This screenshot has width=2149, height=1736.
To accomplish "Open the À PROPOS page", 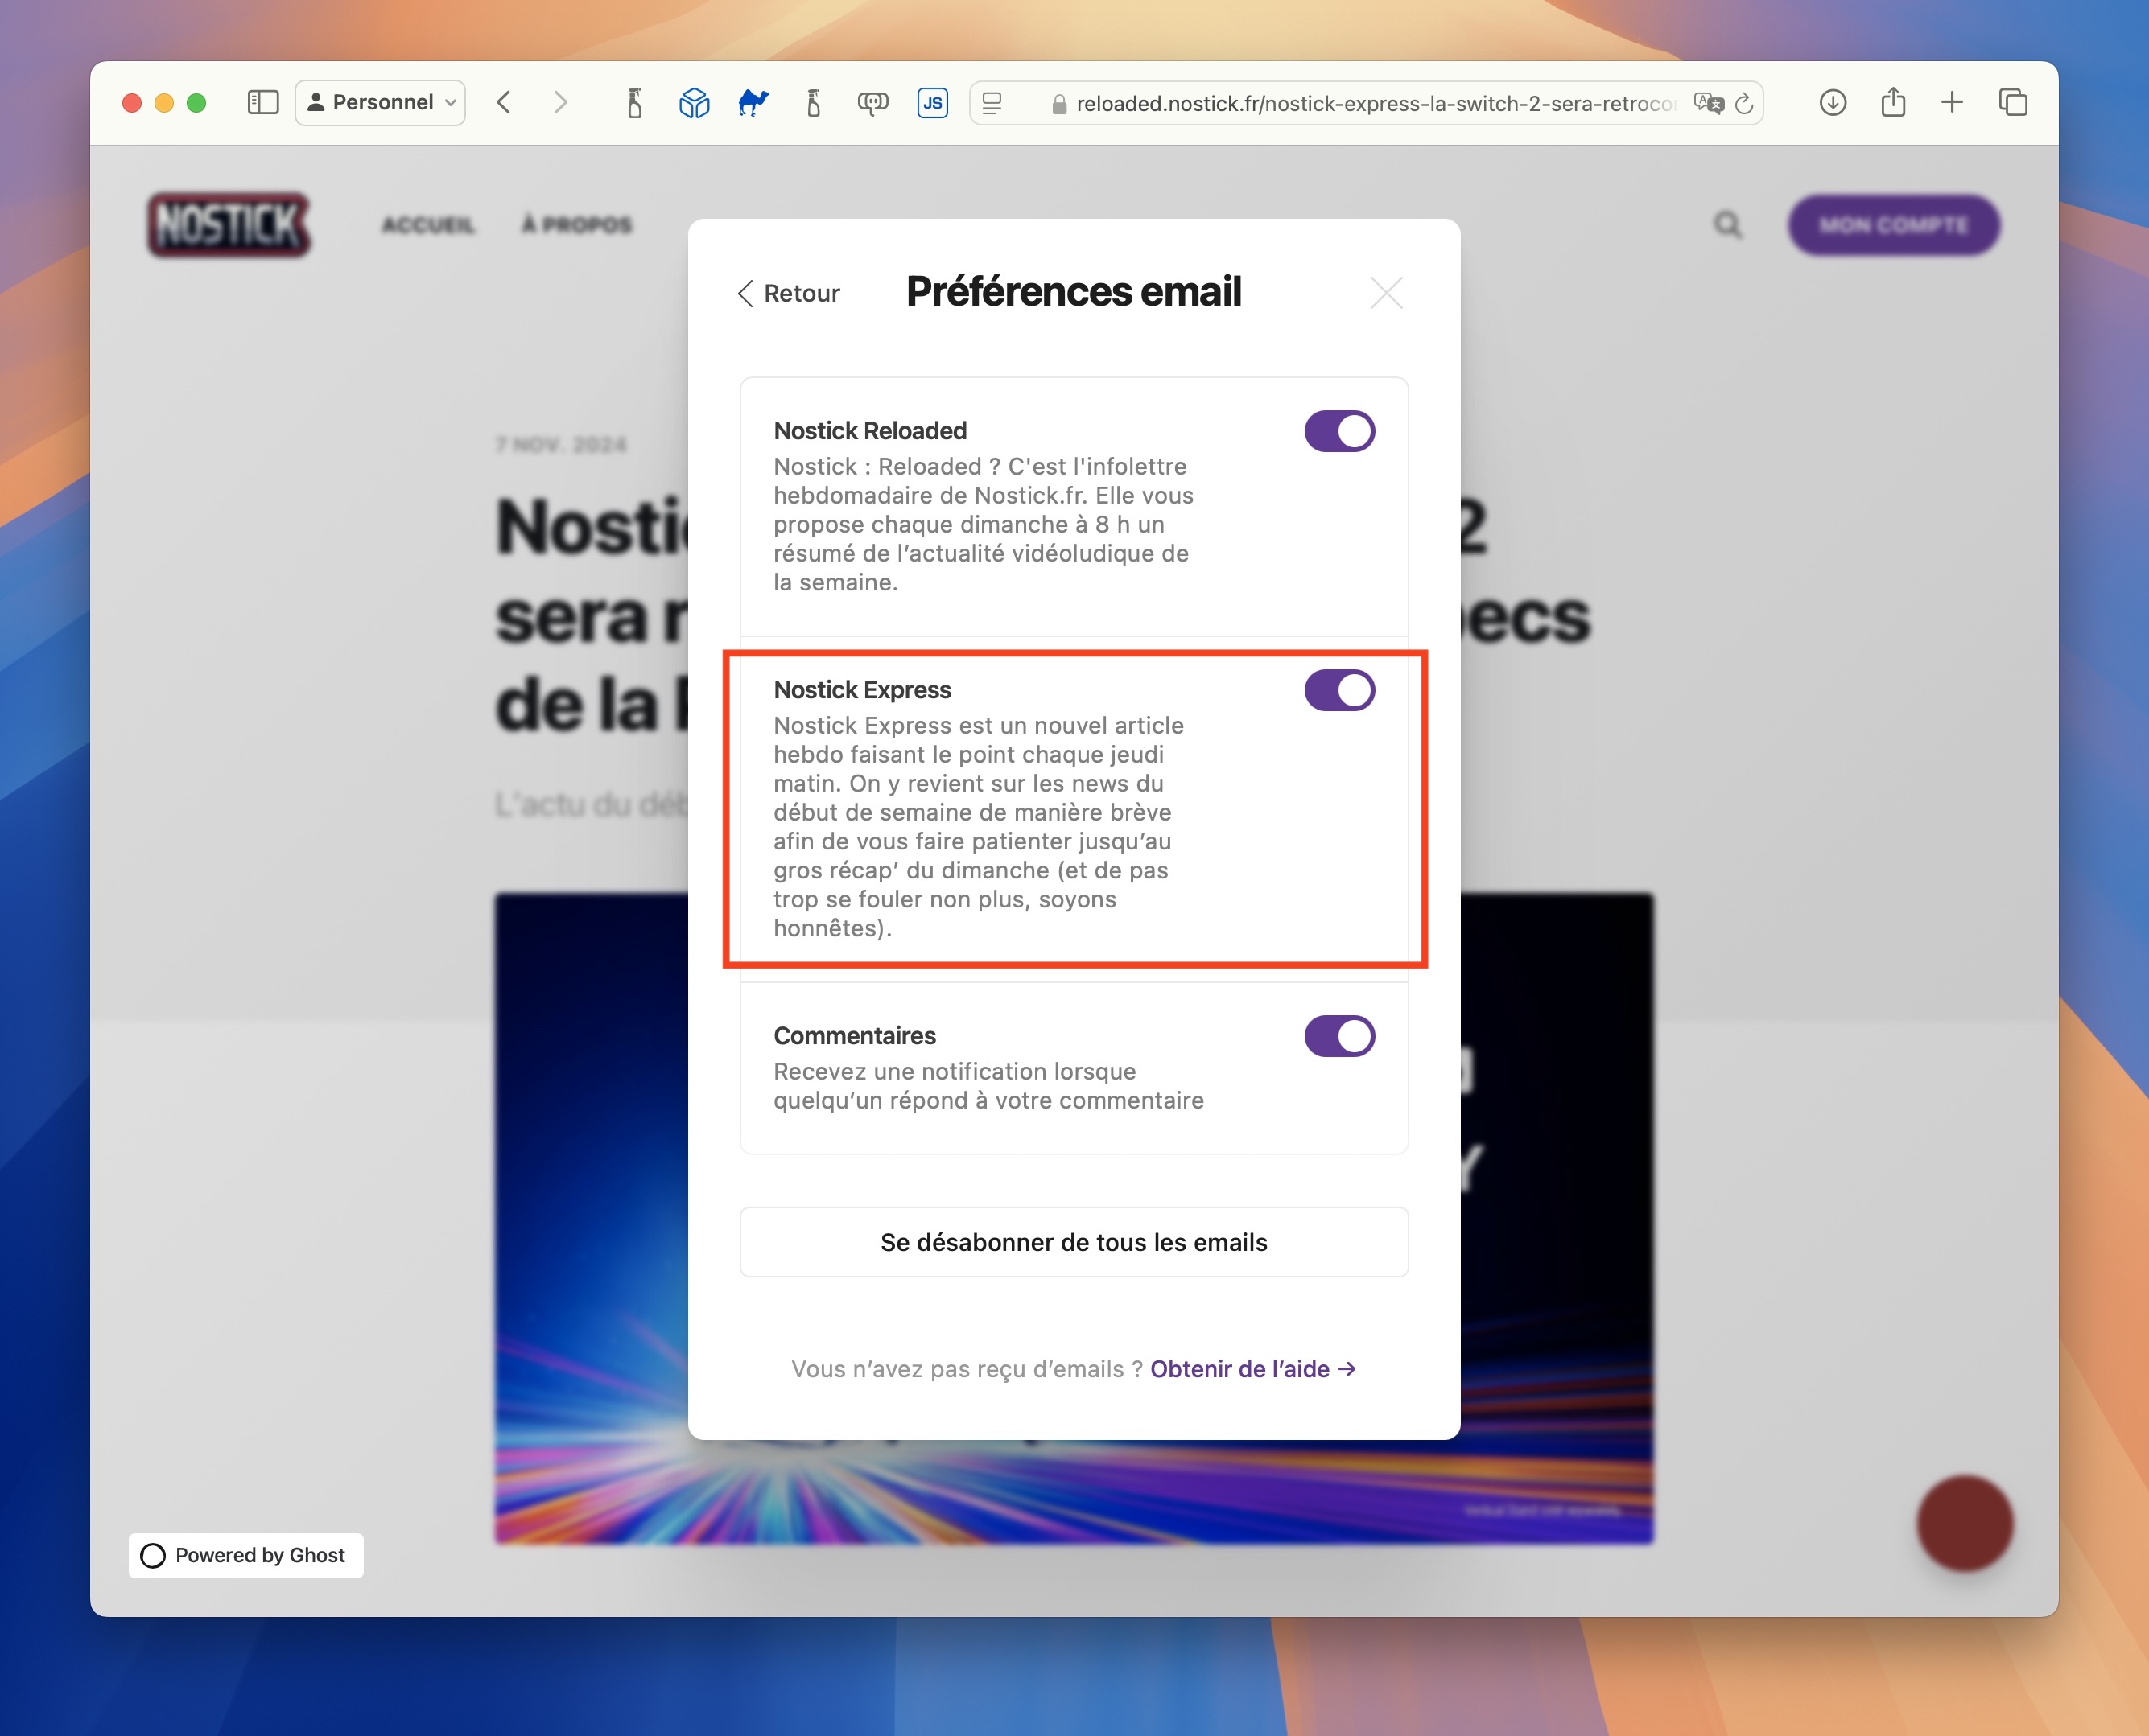I will tap(575, 225).
